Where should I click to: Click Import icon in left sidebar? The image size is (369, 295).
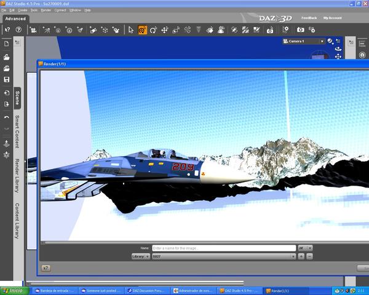6,93
